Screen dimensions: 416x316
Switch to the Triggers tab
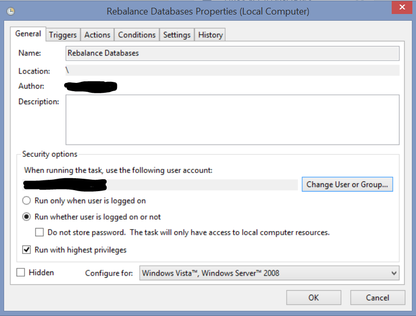pyautogui.click(x=63, y=35)
